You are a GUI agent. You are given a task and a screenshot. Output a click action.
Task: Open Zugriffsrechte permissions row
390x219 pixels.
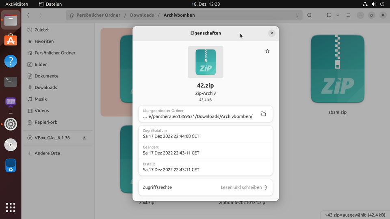coord(205,187)
